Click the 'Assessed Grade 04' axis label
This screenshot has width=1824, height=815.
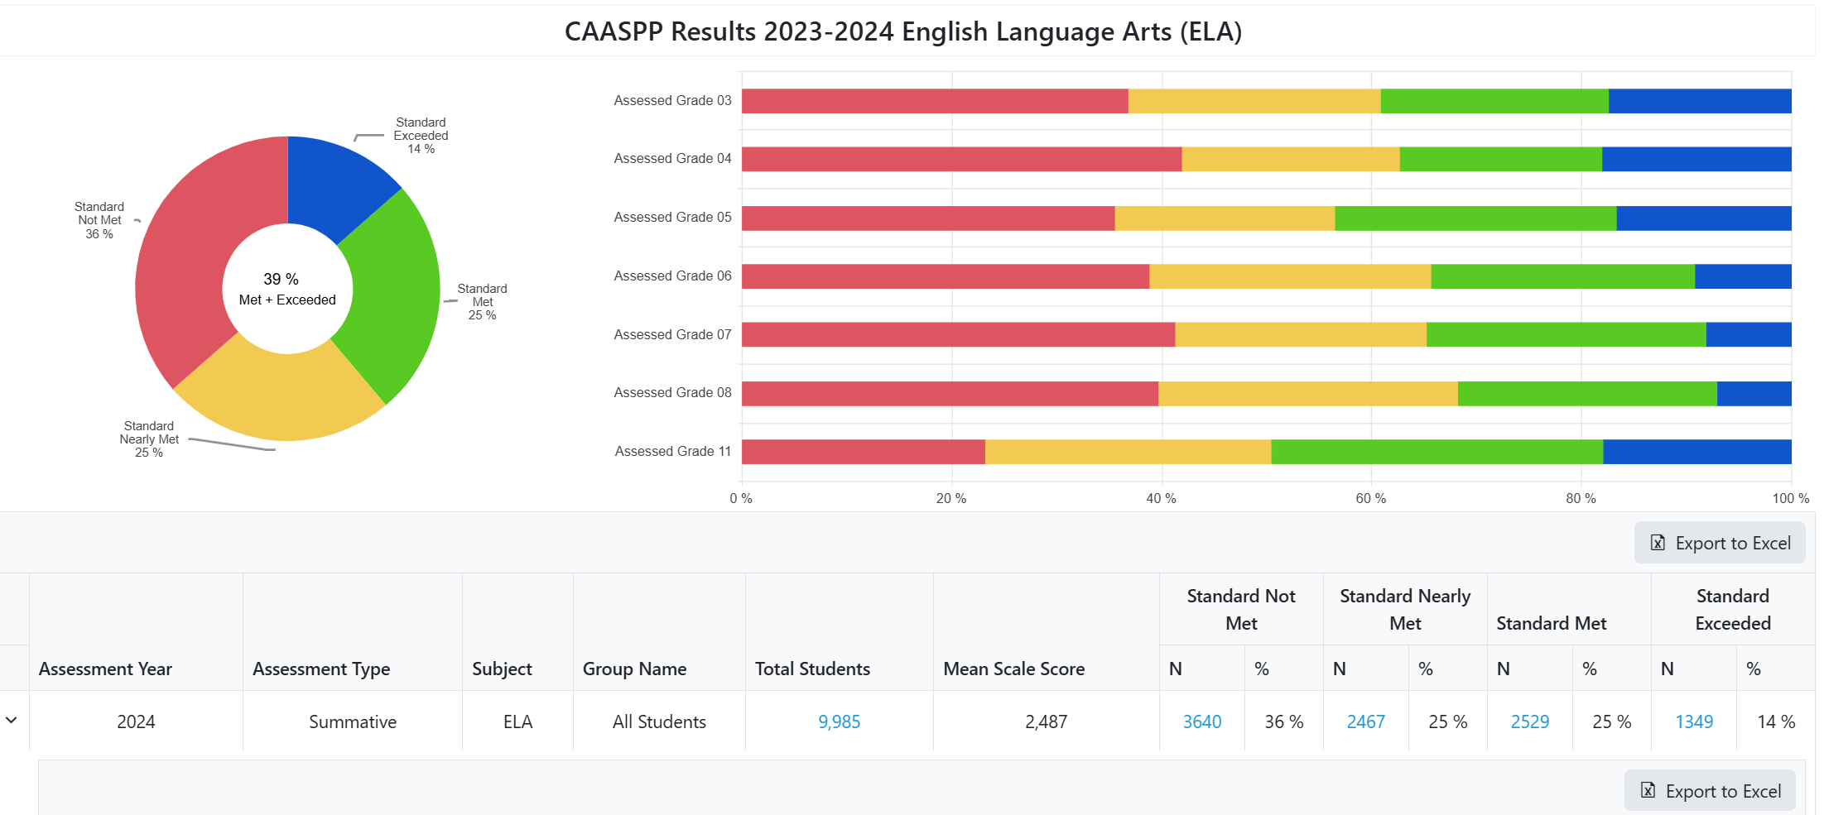click(672, 158)
